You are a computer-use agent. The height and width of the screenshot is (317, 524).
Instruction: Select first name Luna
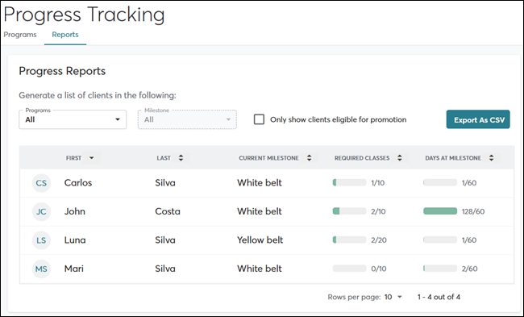coord(75,240)
